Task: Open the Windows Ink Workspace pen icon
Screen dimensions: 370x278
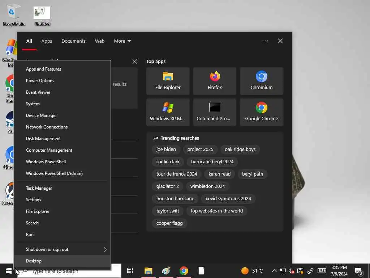Action: (x=310, y=271)
